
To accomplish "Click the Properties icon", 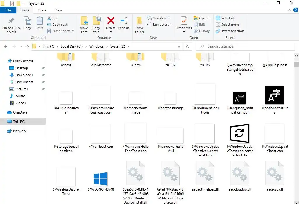I will click(x=184, y=21).
